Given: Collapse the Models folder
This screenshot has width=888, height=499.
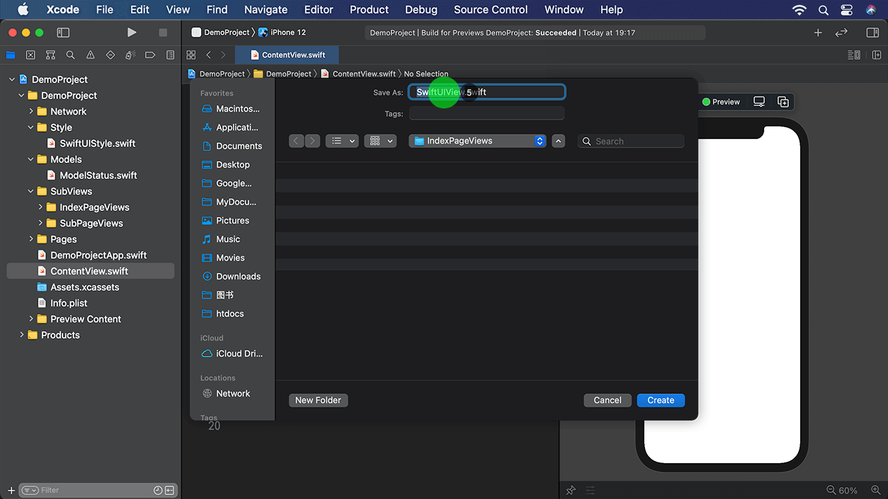Looking at the screenshot, I should pyautogui.click(x=31, y=159).
